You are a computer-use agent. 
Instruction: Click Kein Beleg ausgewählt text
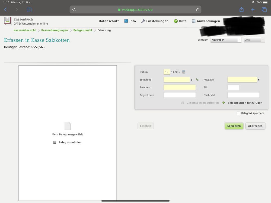68,134
